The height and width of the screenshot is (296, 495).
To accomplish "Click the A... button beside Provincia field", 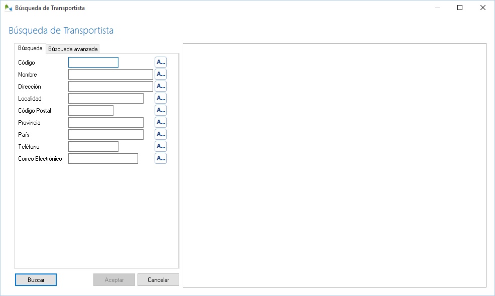I will coord(160,122).
